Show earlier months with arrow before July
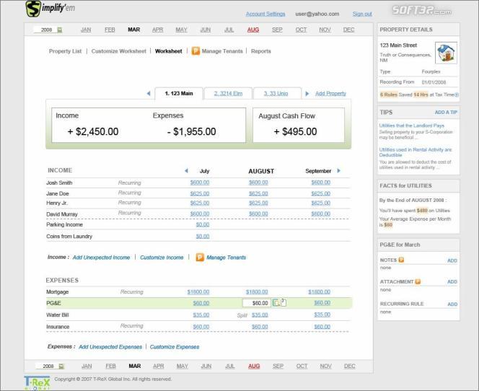 [186, 171]
